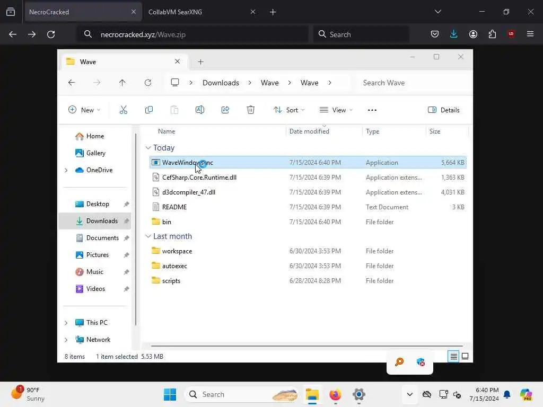543x407 pixels.
Task: Open the browser hamburger application menu
Action: tap(530, 34)
